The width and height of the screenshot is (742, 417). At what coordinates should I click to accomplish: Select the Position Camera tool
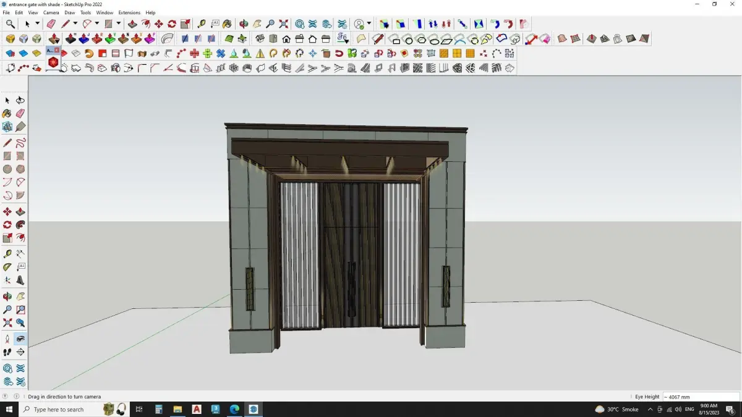click(x=7, y=339)
